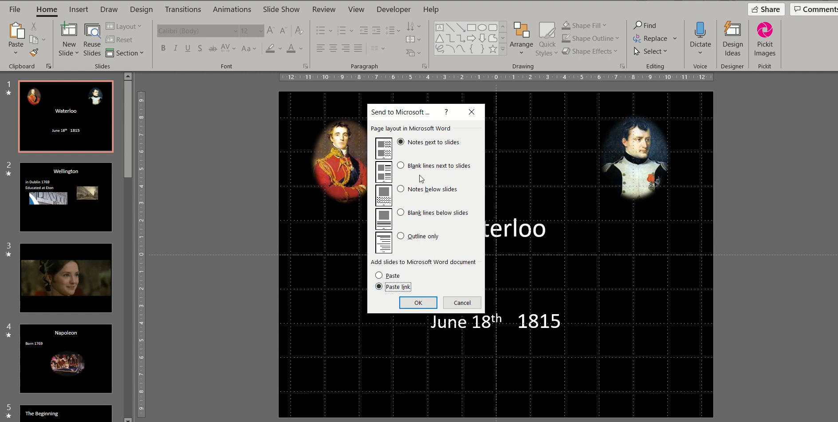The image size is (838, 422).
Task: Apply strikethrough formatting
Action: click(212, 48)
